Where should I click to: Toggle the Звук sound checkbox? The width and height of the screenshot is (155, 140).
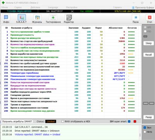pyautogui.click(x=145, y=128)
